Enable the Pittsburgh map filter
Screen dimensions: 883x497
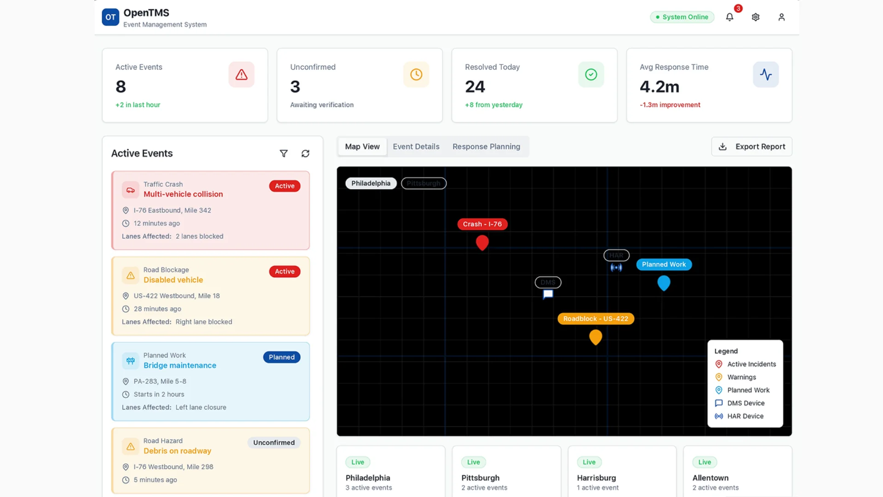(424, 183)
